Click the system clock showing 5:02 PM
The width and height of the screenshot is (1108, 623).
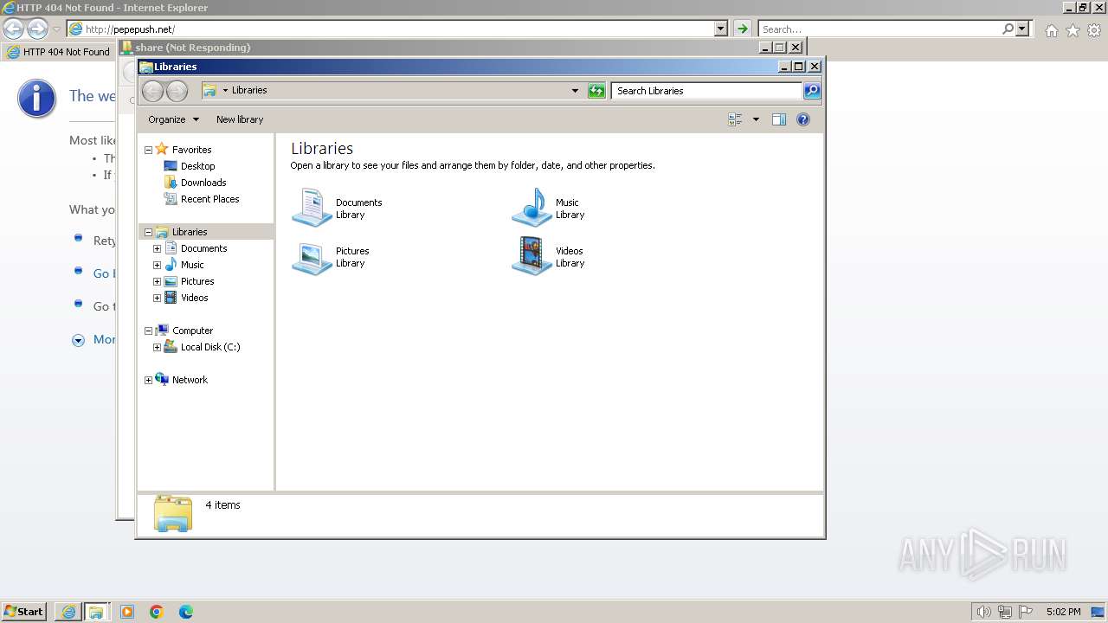tap(1063, 612)
